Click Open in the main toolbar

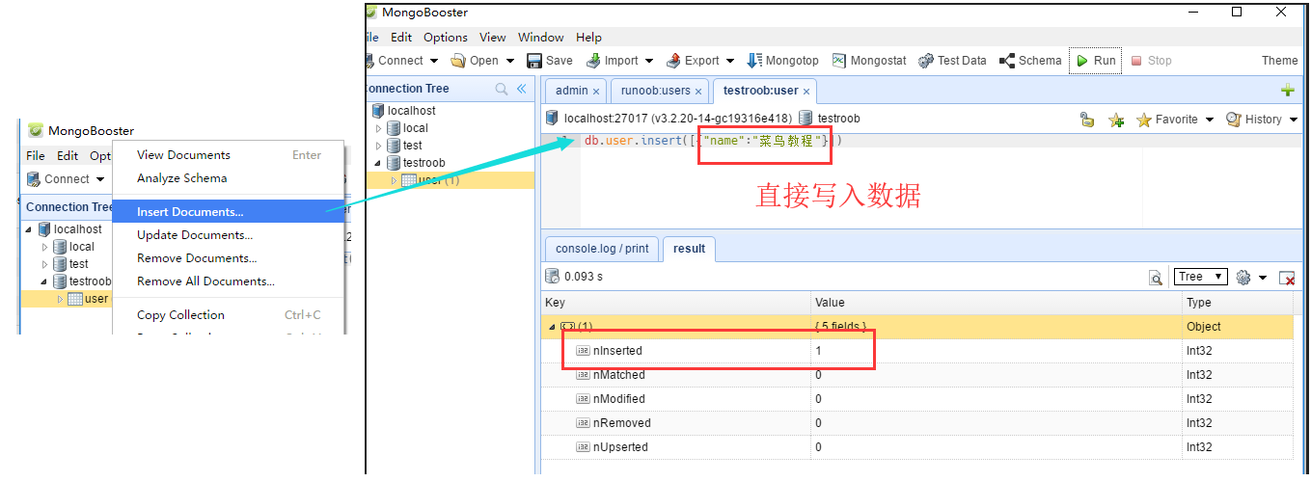476,60
